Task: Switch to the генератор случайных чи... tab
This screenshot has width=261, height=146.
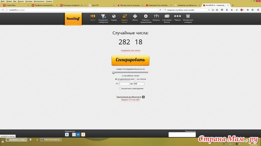Action: [187, 5]
